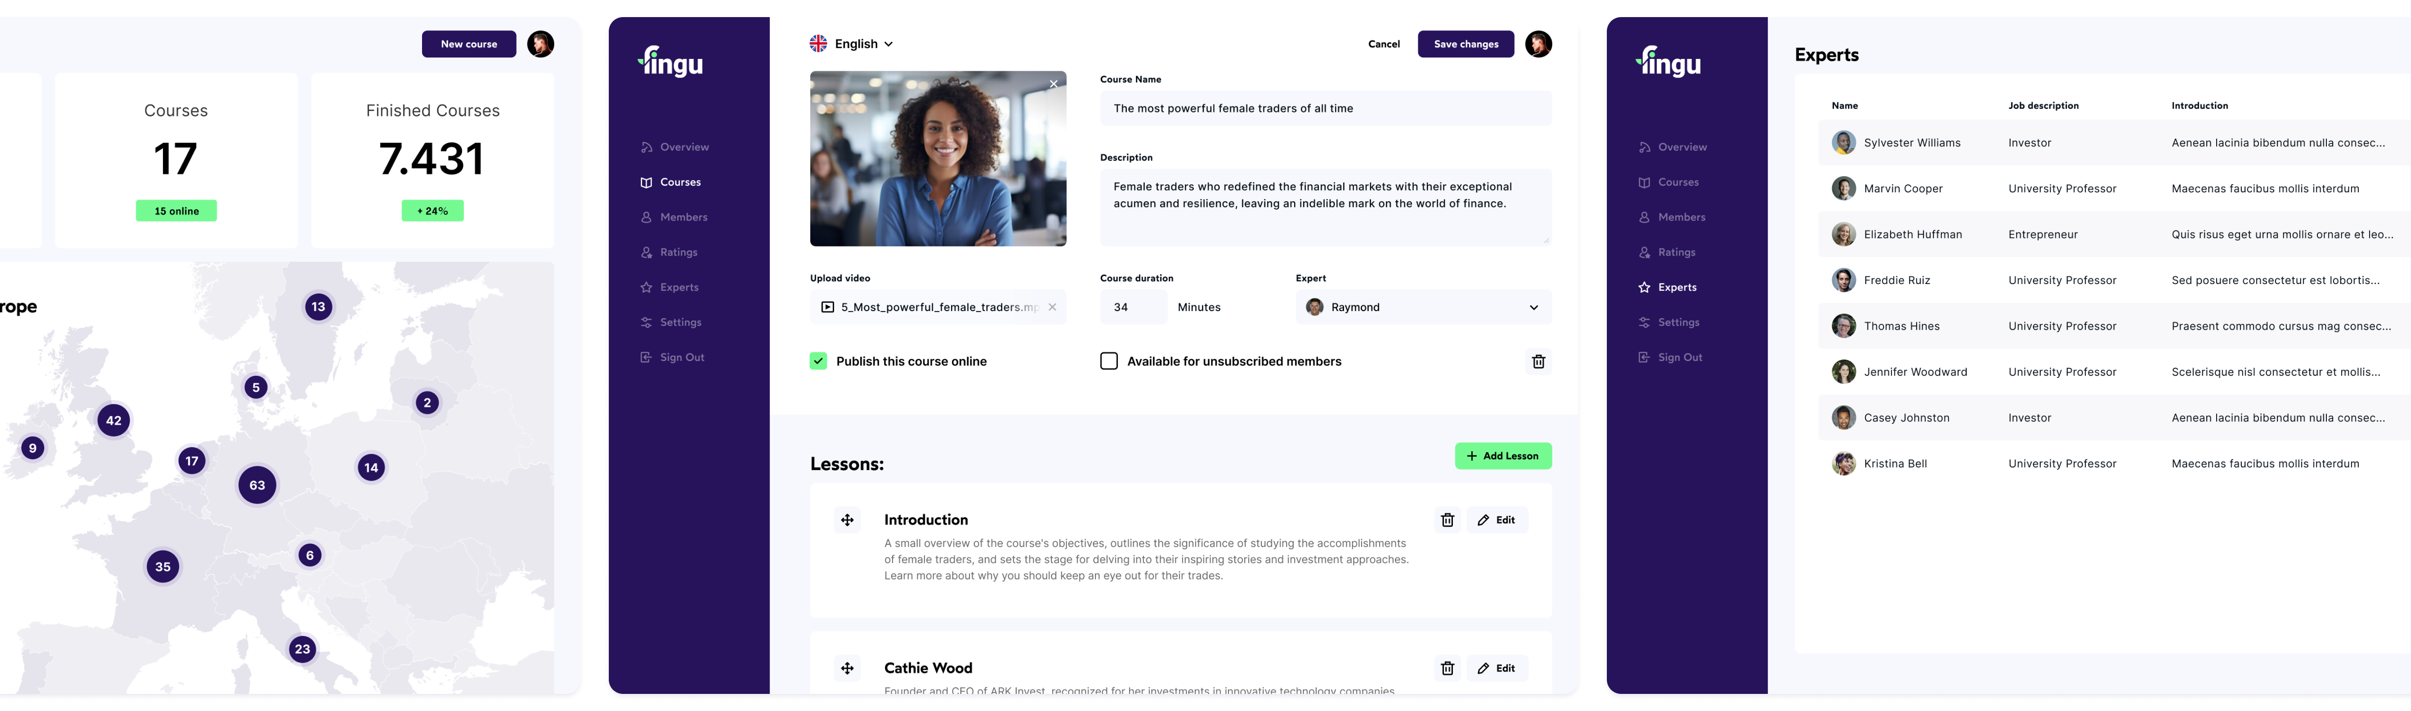
Task: Click Kristina Bell avatar
Action: point(1843,463)
